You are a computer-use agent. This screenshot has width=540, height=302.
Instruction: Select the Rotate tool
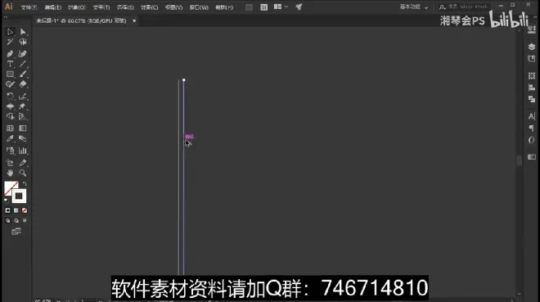[10, 97]
